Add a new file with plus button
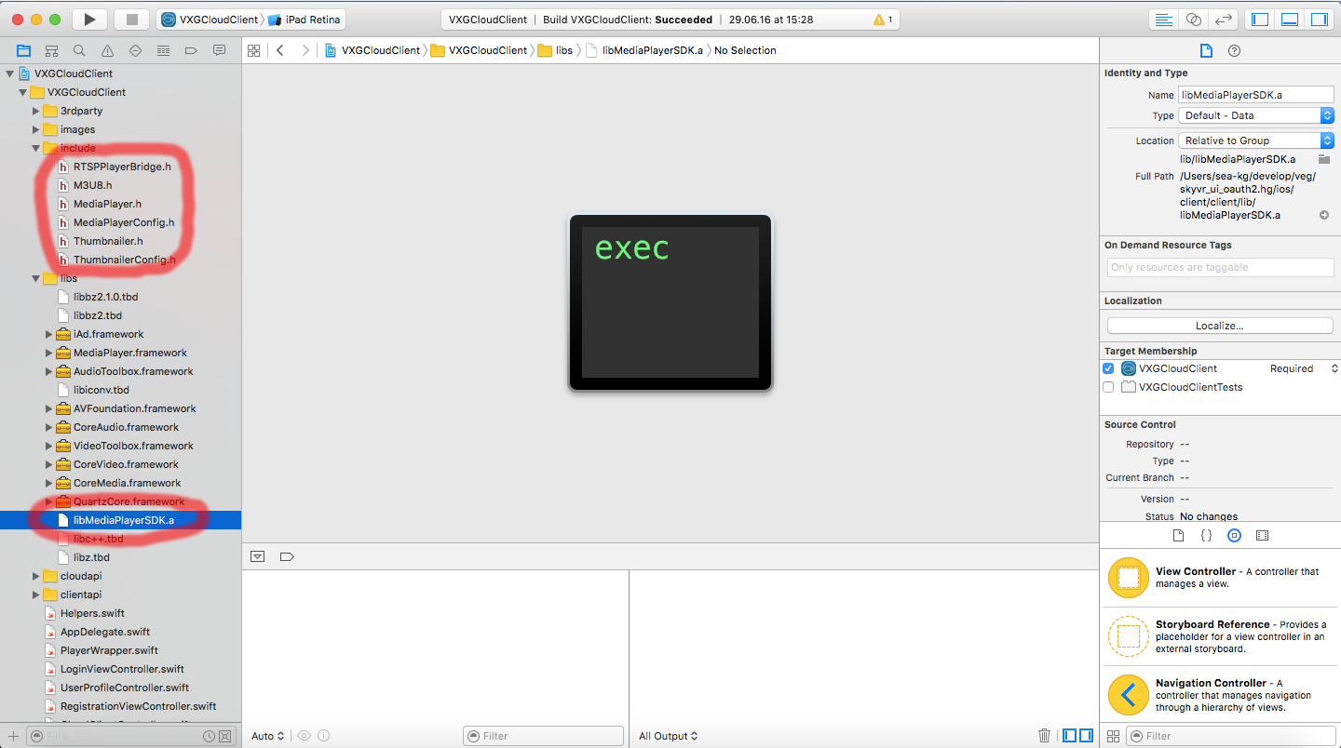The height and width of the screenshot is (748, 1341). [x=13, y=736]
